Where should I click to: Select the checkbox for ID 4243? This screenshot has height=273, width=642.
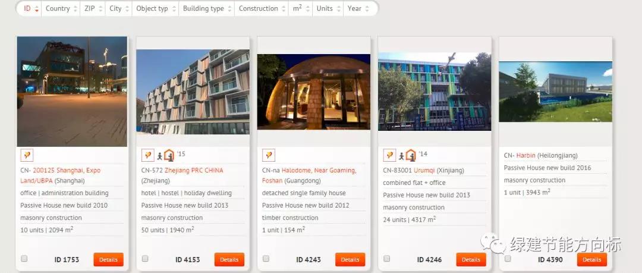pos(266,259)
